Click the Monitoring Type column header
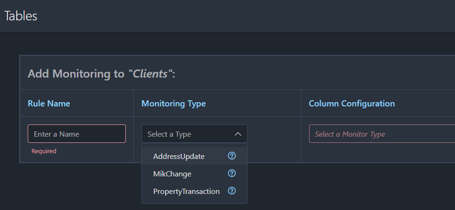The image size is (455, 210). click(x=173, y=103)
